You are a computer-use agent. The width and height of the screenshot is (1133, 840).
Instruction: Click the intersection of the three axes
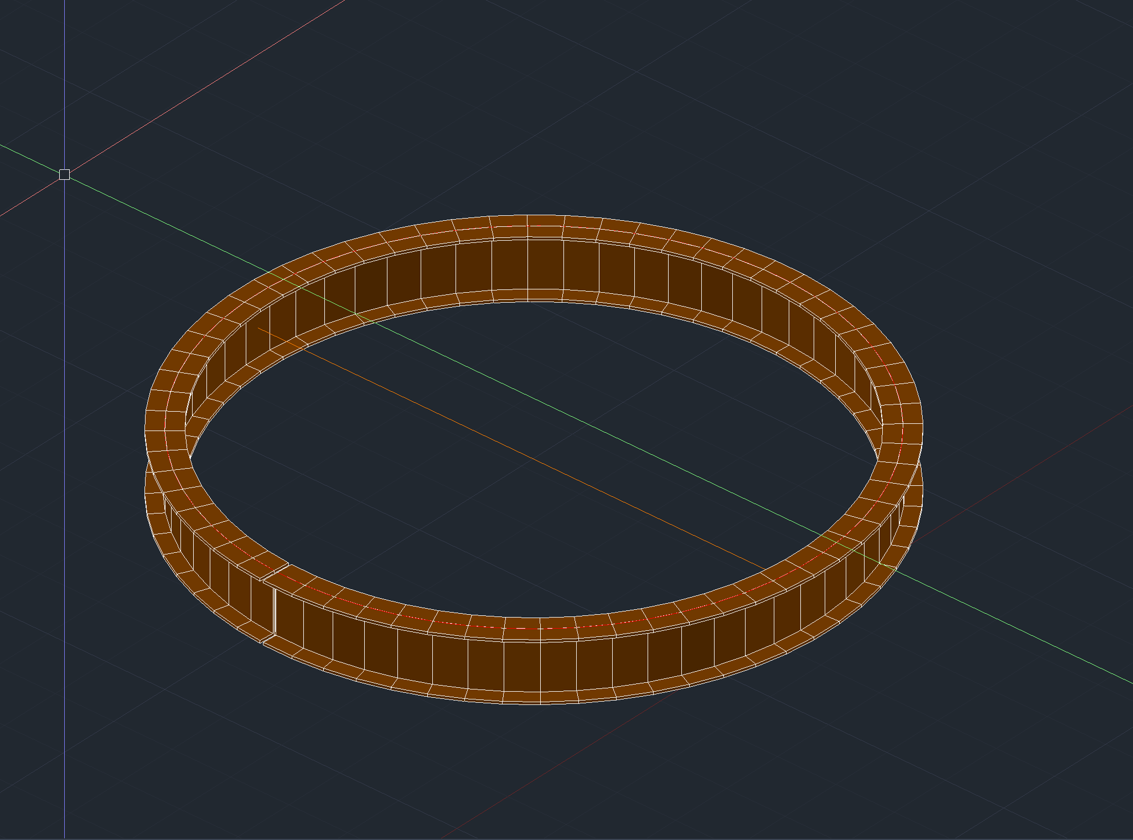[x=64, y=174]
